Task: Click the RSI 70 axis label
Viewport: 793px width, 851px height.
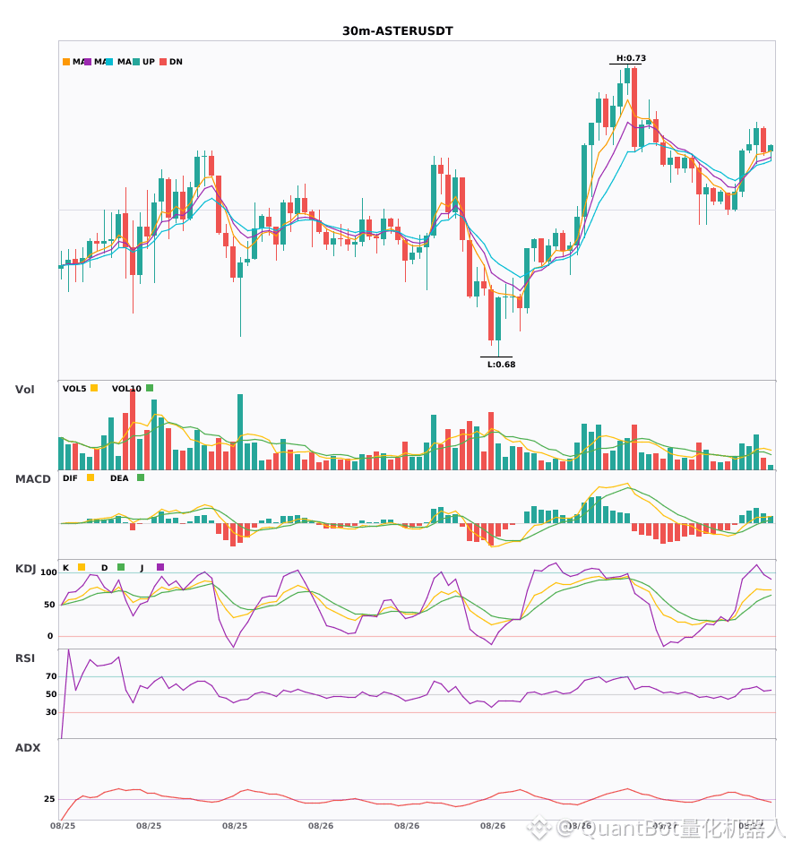Action: (x=51, y=676)
